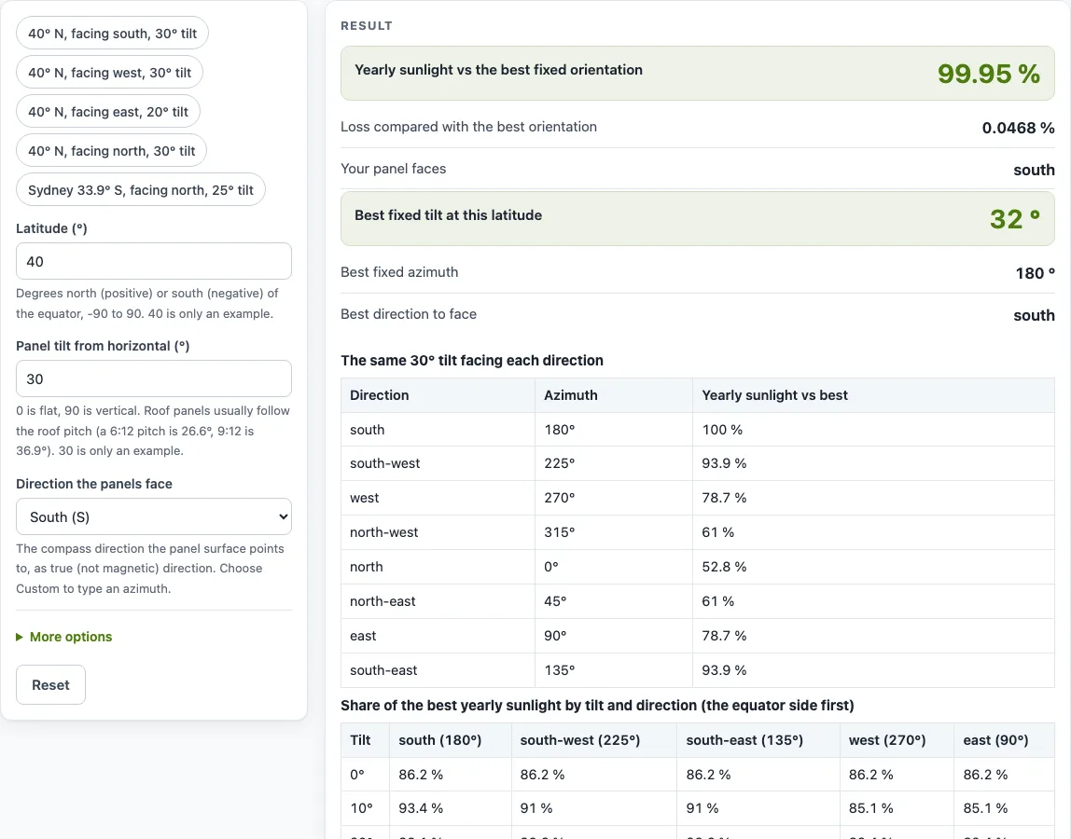The height and width of the screenshot is (839, 1071).
Task: Click the Yearly sunlight vs best orientation heading
Action: coord(498,70)
